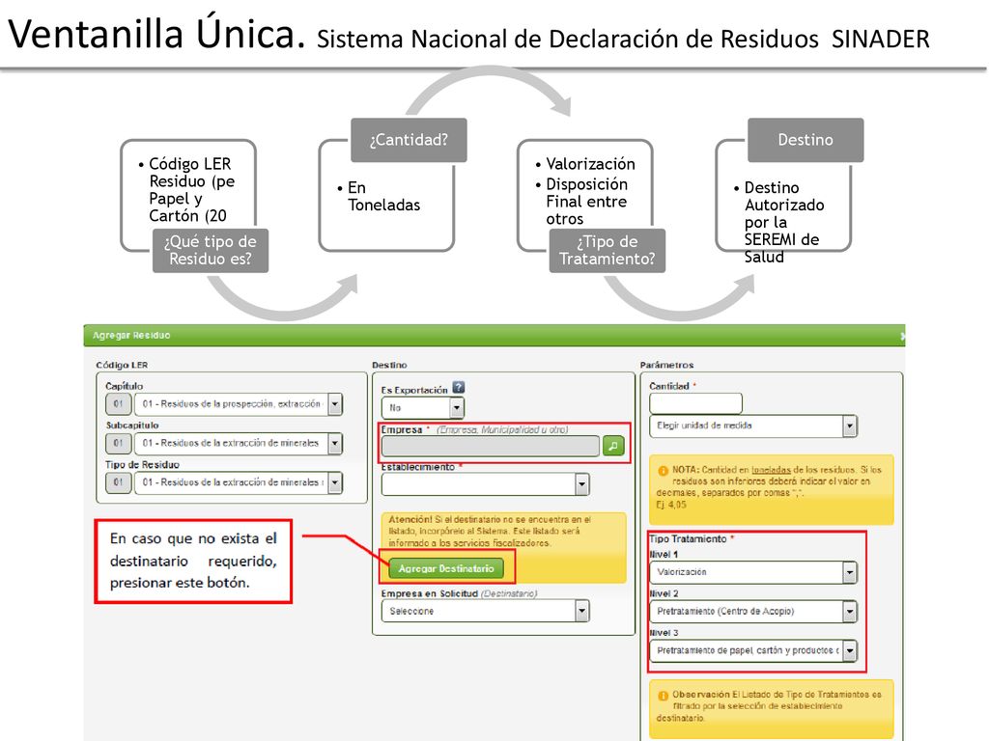This screenshot has width=989, height=741.
Task: Click the underlined 'toneladas' word in the NOTA
Action: pyautogui.click(x=771, y=470)
